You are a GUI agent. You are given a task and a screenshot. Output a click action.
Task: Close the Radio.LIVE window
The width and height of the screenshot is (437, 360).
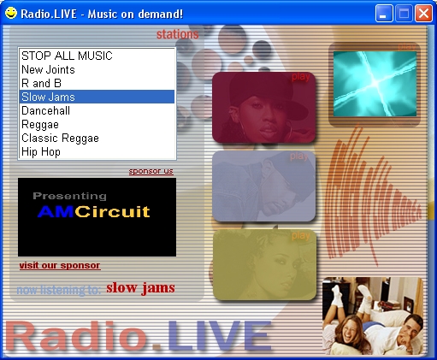click(x=423, y=13)
